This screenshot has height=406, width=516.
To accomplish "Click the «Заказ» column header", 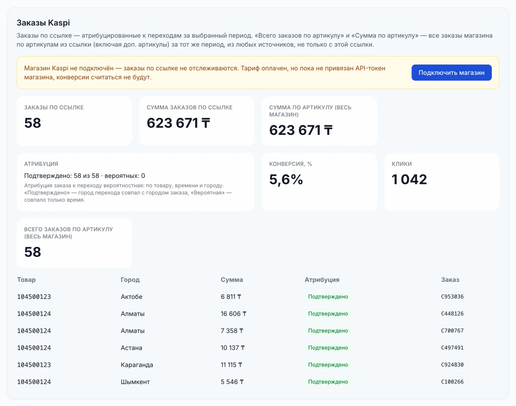I will 450,280.
